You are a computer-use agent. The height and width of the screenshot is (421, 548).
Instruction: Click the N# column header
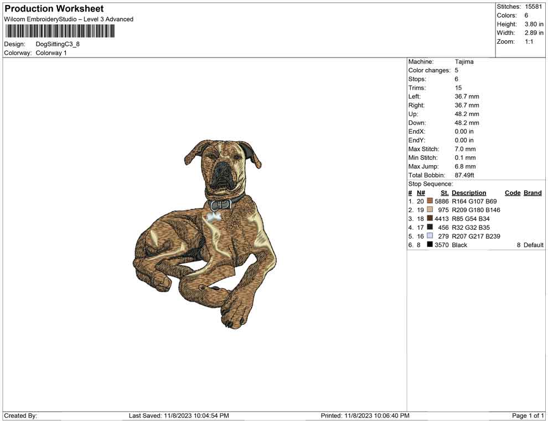(421, 193)
